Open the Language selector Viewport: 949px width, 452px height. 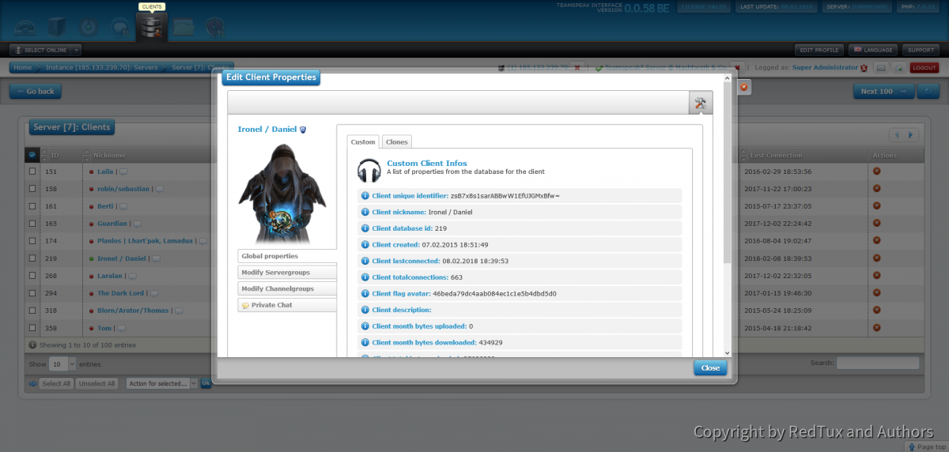(x=872, y=50)
